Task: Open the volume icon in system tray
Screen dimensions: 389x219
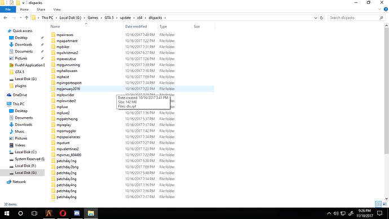Action: [336, 213]
